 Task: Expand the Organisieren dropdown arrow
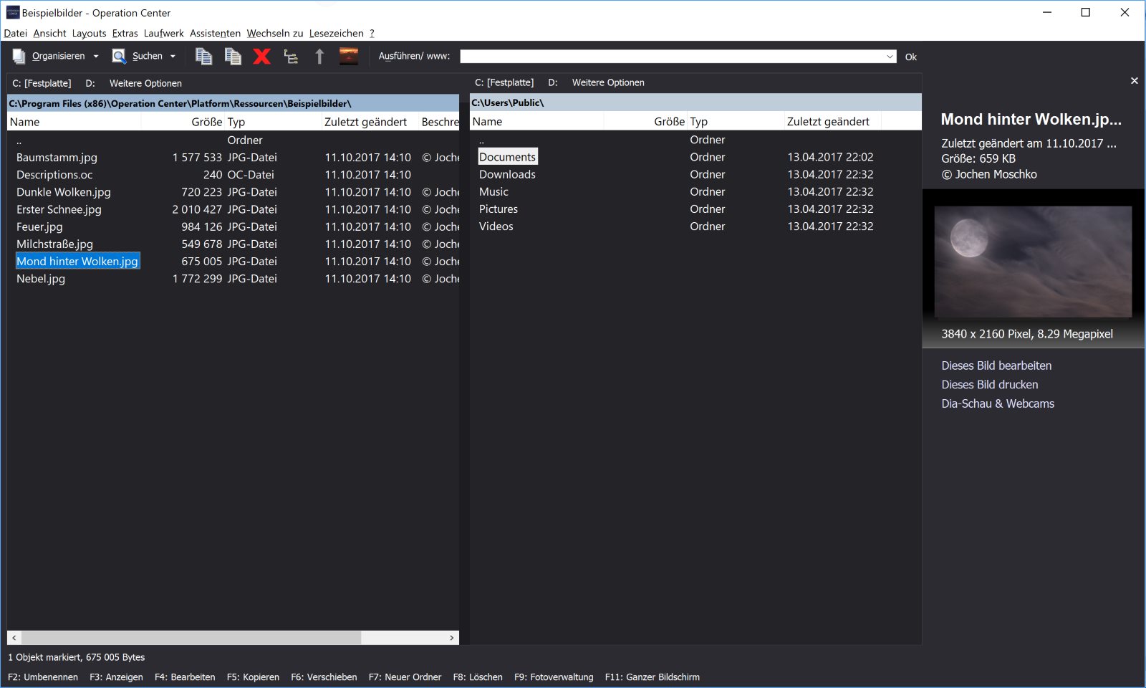coord(96,57)
